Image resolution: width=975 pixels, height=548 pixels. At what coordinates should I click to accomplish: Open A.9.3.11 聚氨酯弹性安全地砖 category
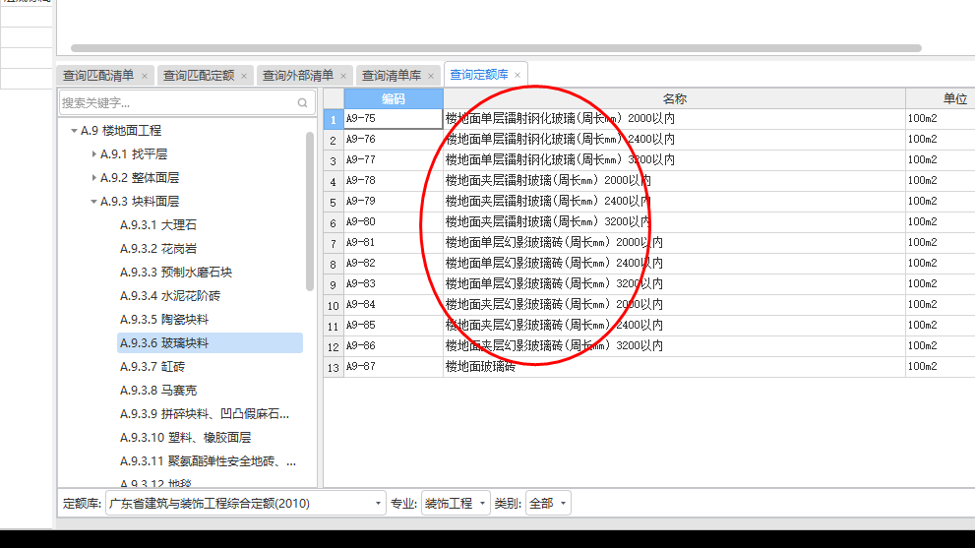tap(208, 461)
